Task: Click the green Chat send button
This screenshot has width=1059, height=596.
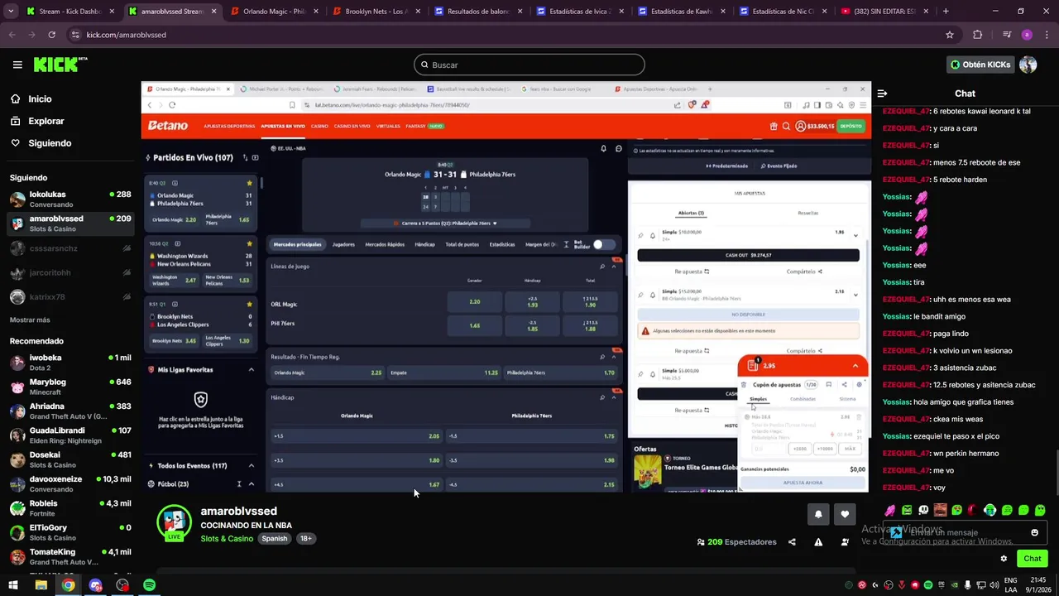Action: click(1032, 559)
